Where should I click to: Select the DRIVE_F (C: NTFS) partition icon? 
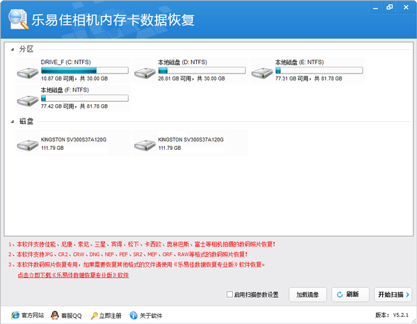(x=28, y=71)
